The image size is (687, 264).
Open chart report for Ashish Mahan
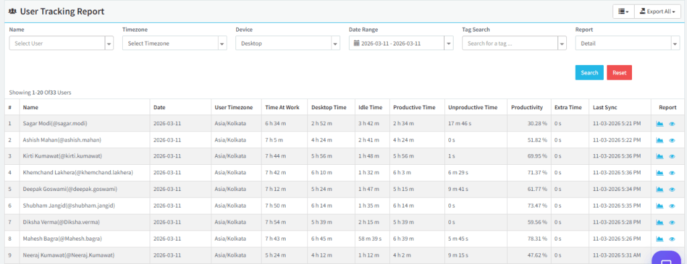pos(659,140)
